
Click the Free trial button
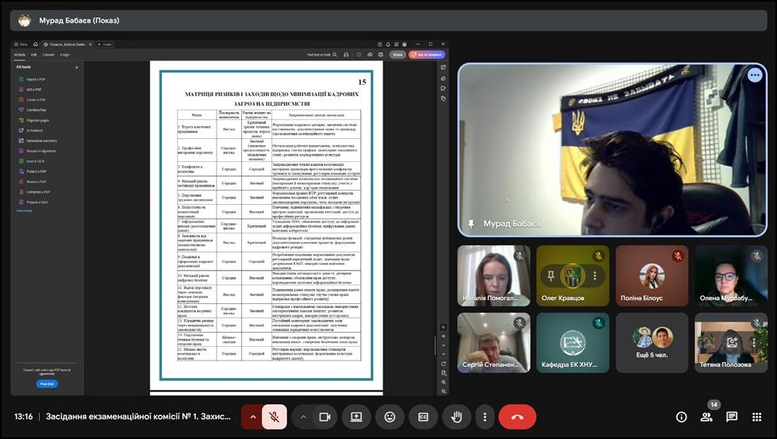(47, 383)
